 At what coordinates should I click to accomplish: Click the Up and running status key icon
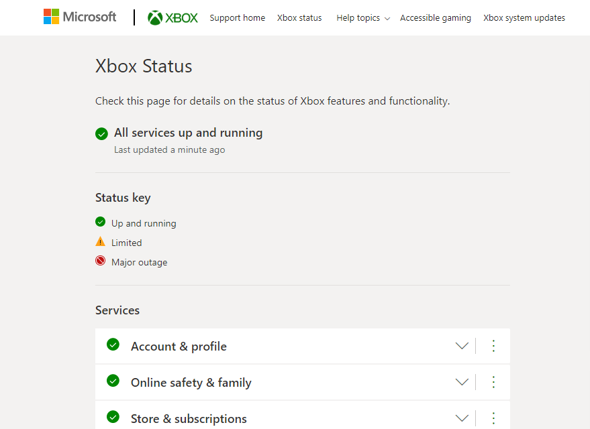(x=101, y=222)
